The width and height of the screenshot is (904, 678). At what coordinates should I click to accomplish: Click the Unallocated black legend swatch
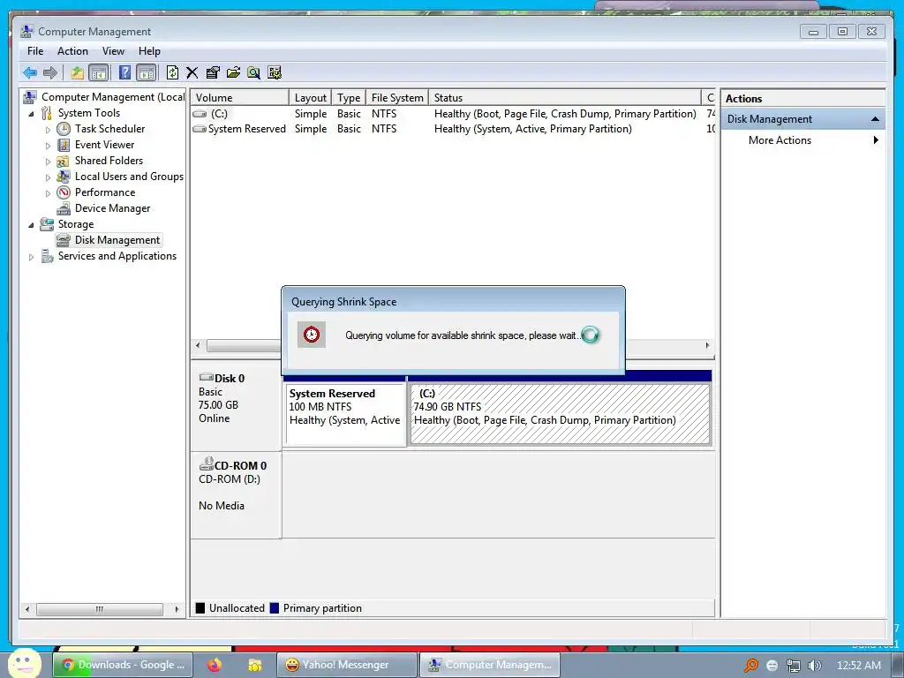[x=200, y=607]
